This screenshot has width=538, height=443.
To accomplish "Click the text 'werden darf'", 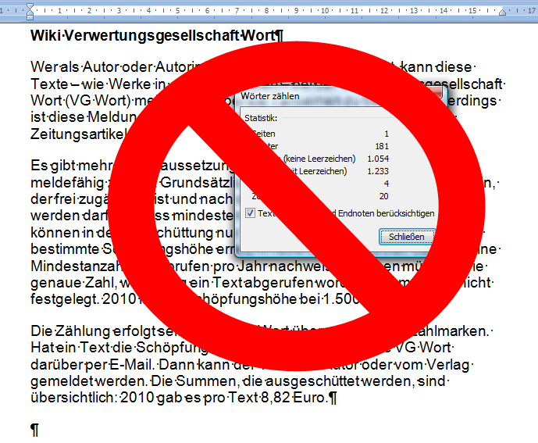I will (x=69, y=216).
